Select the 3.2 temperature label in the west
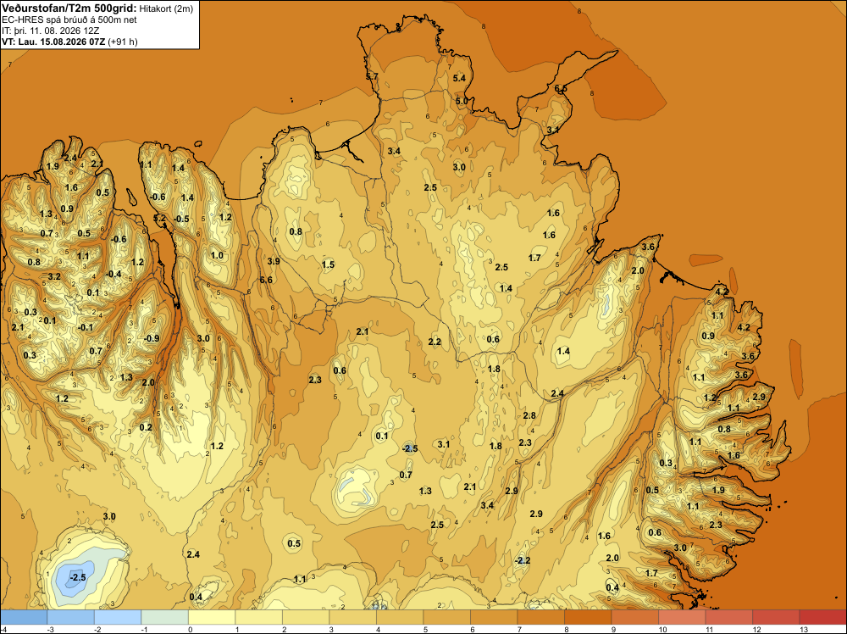 pyautogui.click(x=54, y=276)
